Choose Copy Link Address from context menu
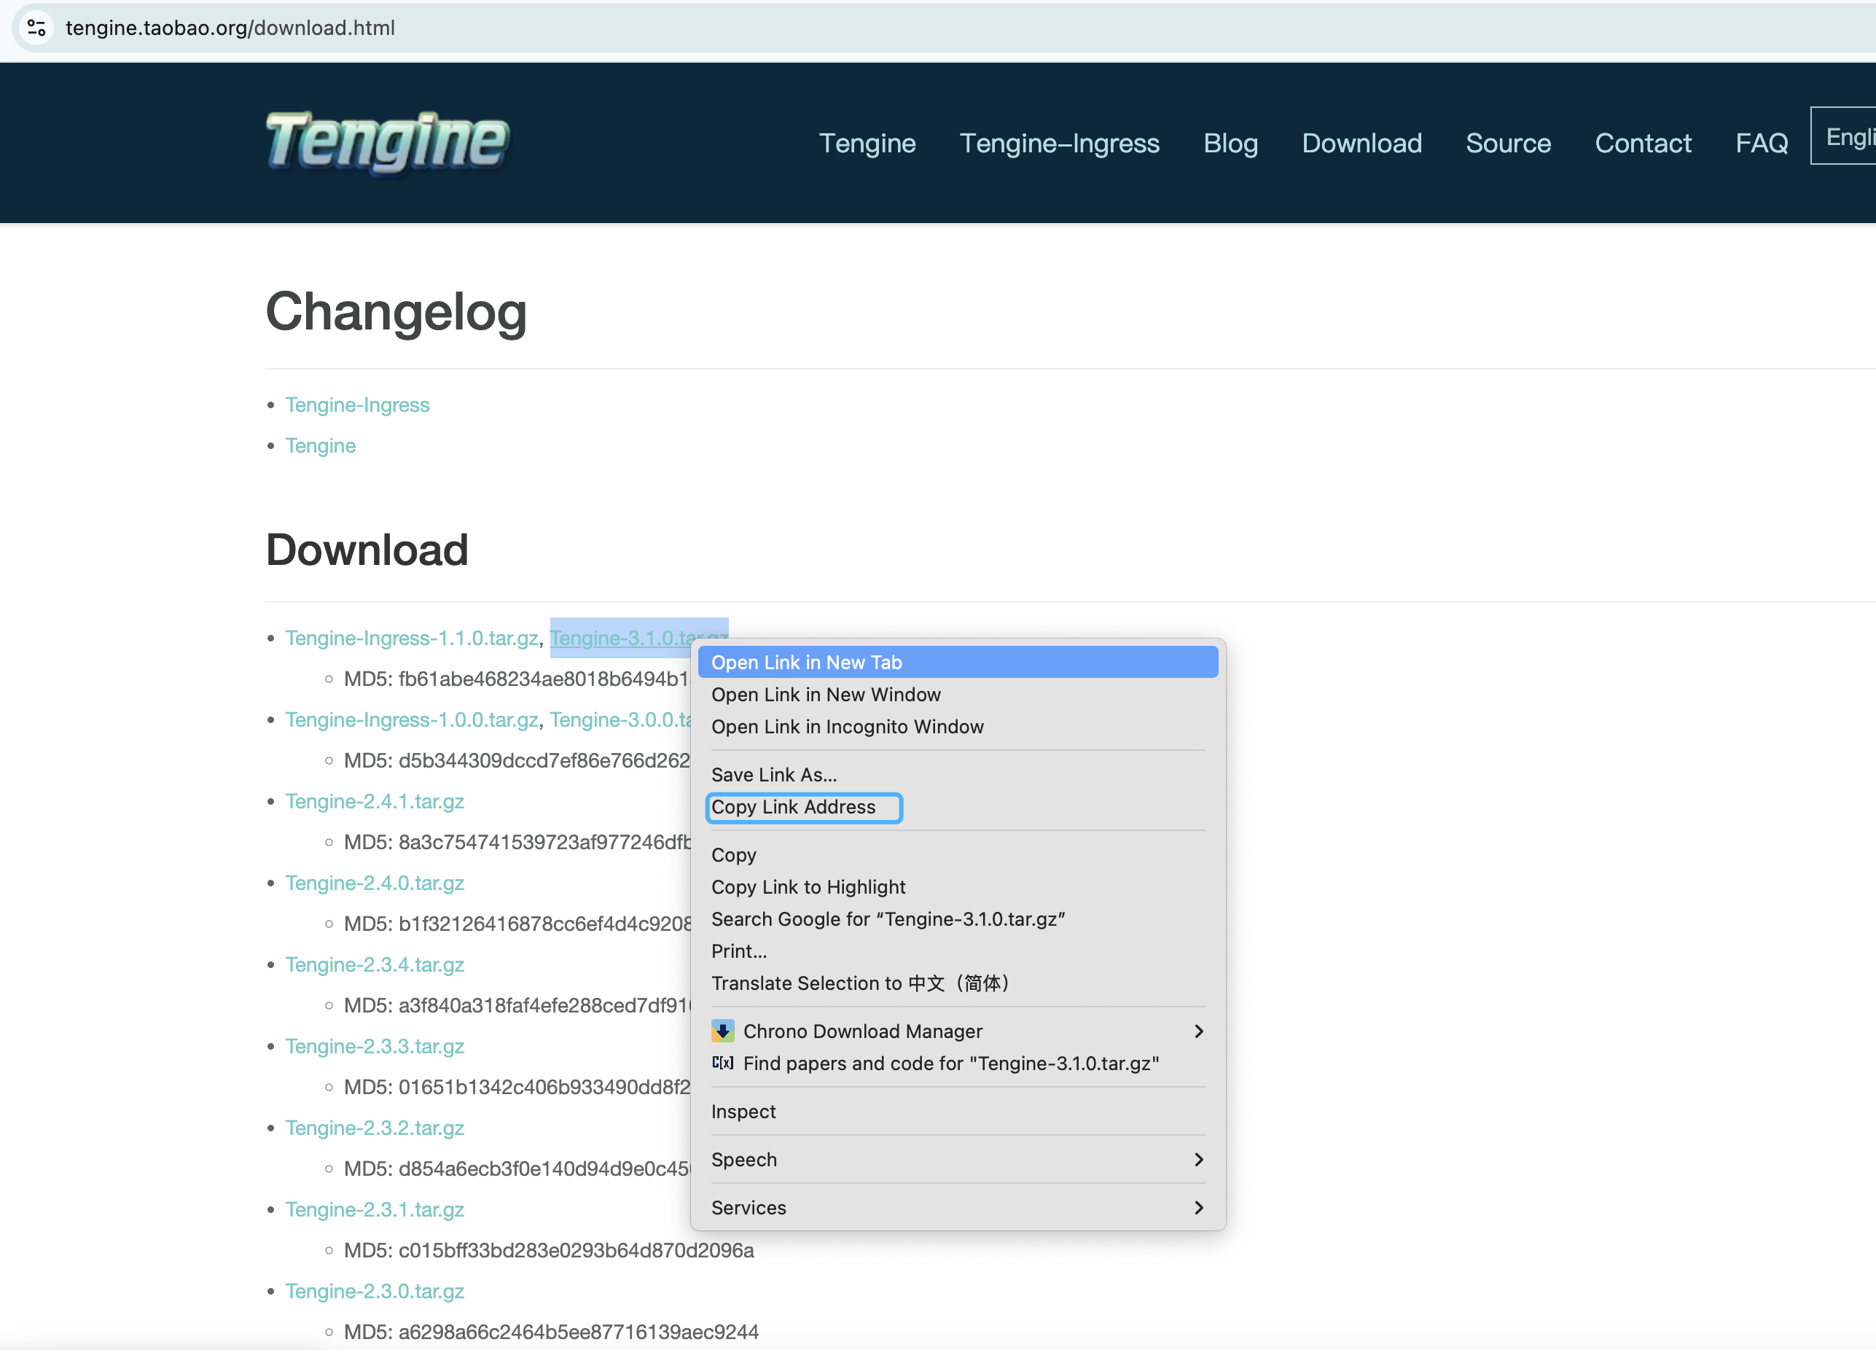1876x1350 pixels. [792, 808]
